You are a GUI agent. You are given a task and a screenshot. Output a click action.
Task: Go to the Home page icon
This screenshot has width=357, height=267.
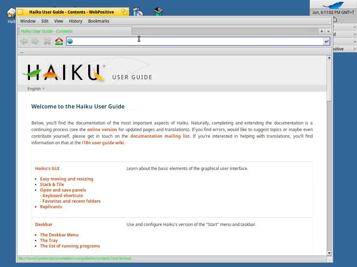click(59, 41)
